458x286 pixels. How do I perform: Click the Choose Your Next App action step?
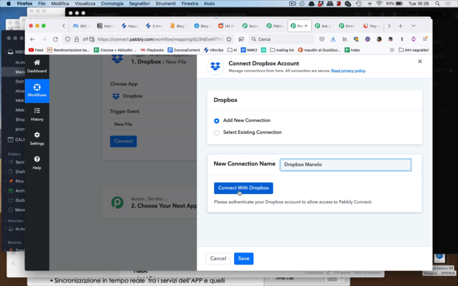149,203
